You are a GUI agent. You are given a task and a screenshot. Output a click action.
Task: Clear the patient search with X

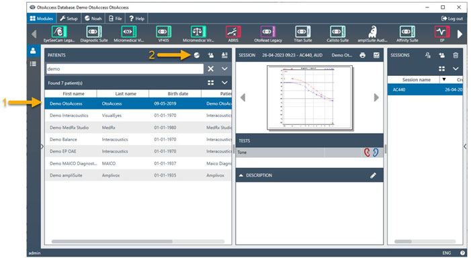point(210,69)
